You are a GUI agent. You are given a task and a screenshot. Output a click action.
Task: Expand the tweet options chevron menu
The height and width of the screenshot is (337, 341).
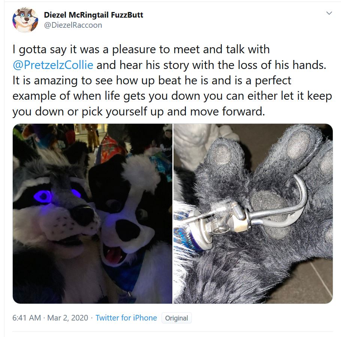pos(329,13)
